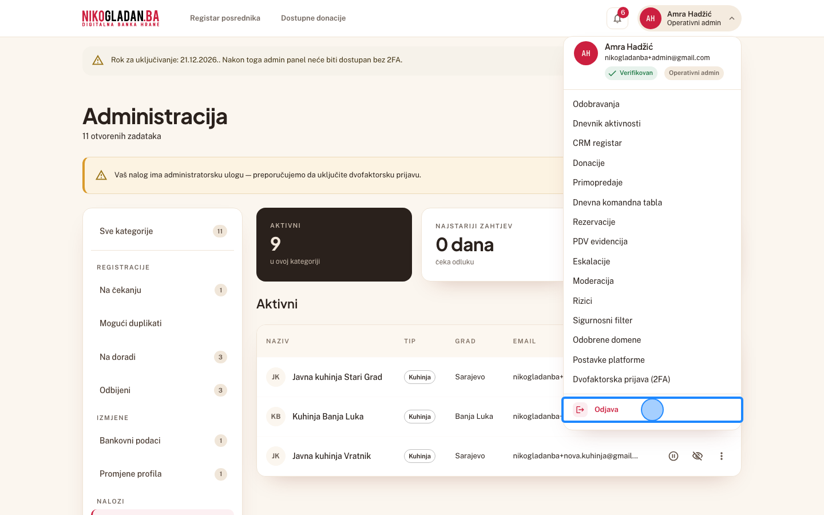Click Kuhinja tag in Stari Grad row
This screenshot has height=515, width=824.
[419, 377]
